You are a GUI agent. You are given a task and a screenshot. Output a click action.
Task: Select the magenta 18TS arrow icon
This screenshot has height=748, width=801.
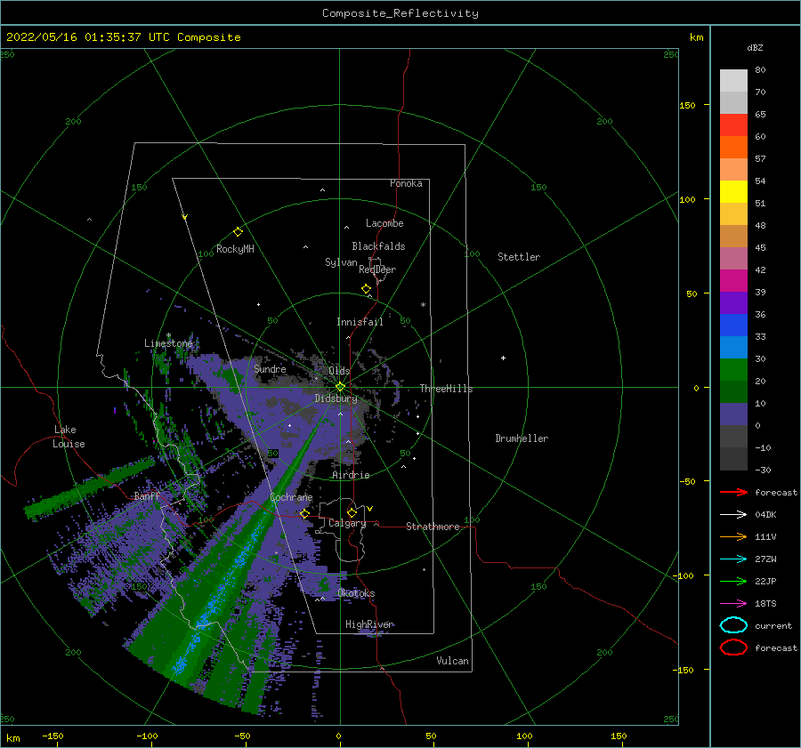click(733, 604)
